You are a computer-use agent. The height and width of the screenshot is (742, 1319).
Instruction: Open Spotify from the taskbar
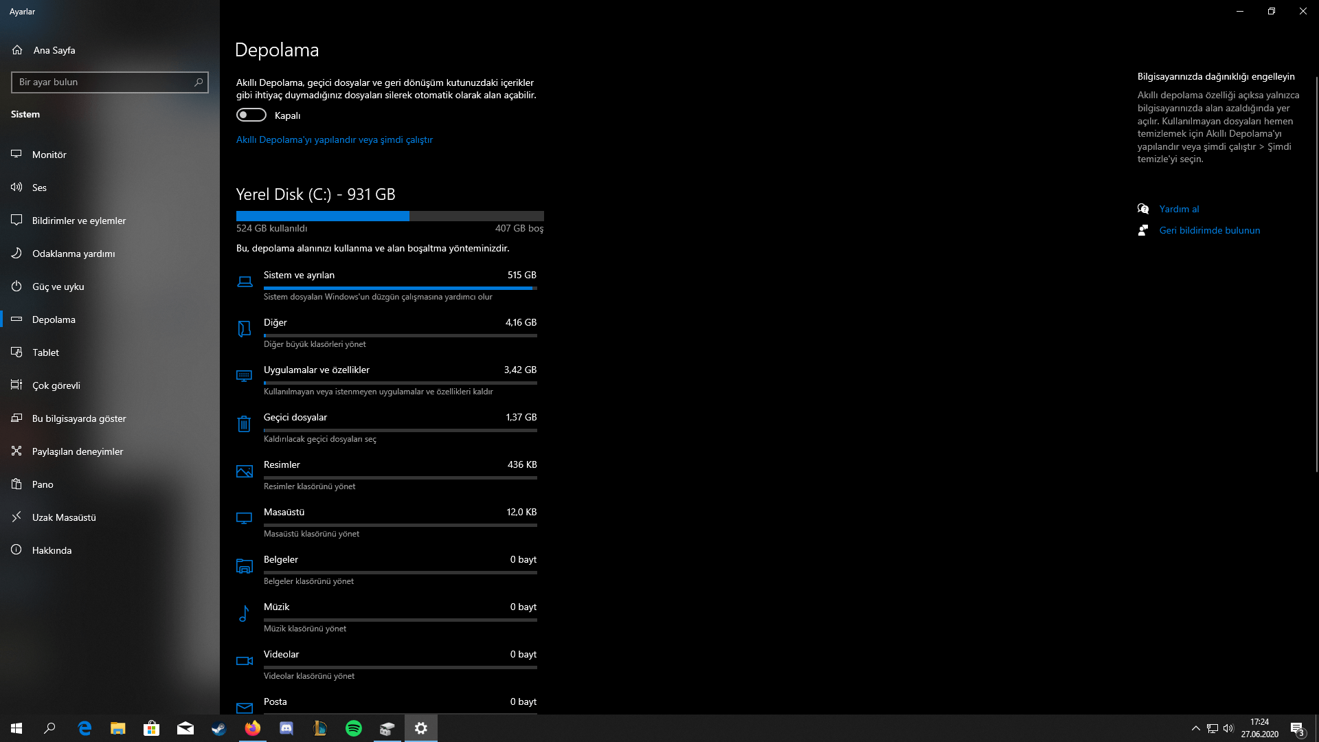coord(354,728)
